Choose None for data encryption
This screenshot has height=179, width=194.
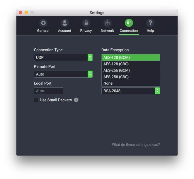point(131,83)
